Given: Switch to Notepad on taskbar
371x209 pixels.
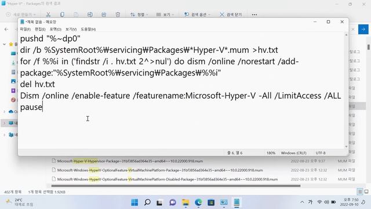Looking at the screenshot, I should pos(237,203).
